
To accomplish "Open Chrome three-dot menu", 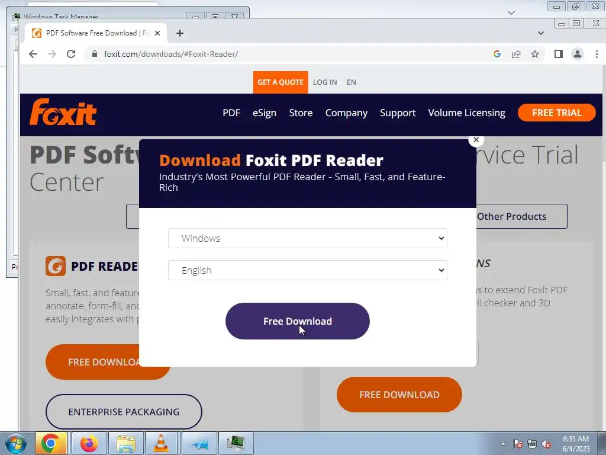I will click(x=597, y=54).
